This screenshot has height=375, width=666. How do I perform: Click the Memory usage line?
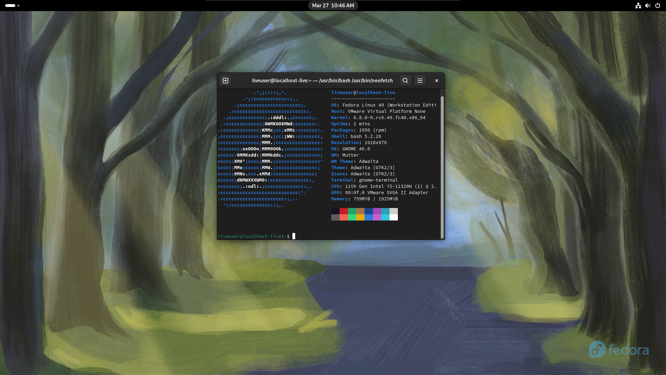coord(364,199)
